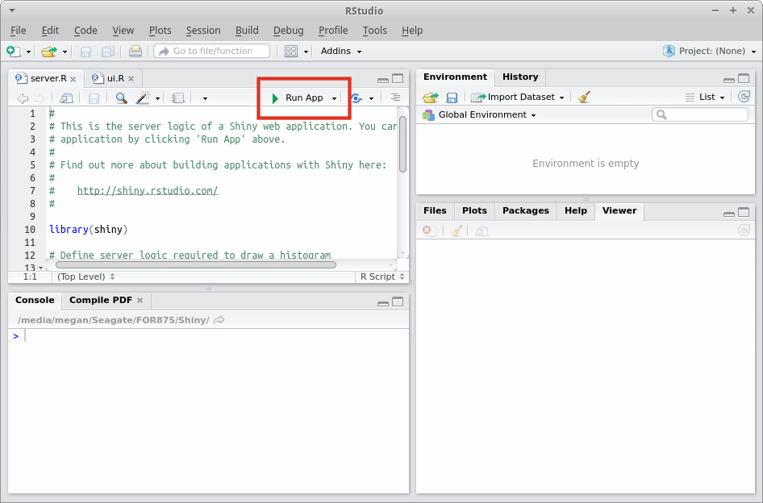Open the New File dropdown arrow
Viewport: 763px width, 503px height.
tap(28, 52)
